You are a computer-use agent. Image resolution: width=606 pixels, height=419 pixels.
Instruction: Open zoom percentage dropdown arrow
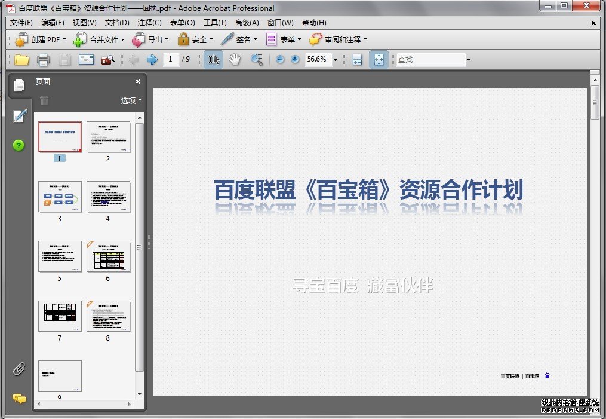click(335, 60)
